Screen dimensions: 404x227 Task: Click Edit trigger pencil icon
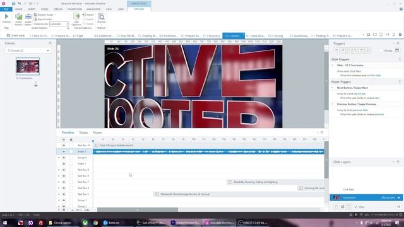point(342,50)
